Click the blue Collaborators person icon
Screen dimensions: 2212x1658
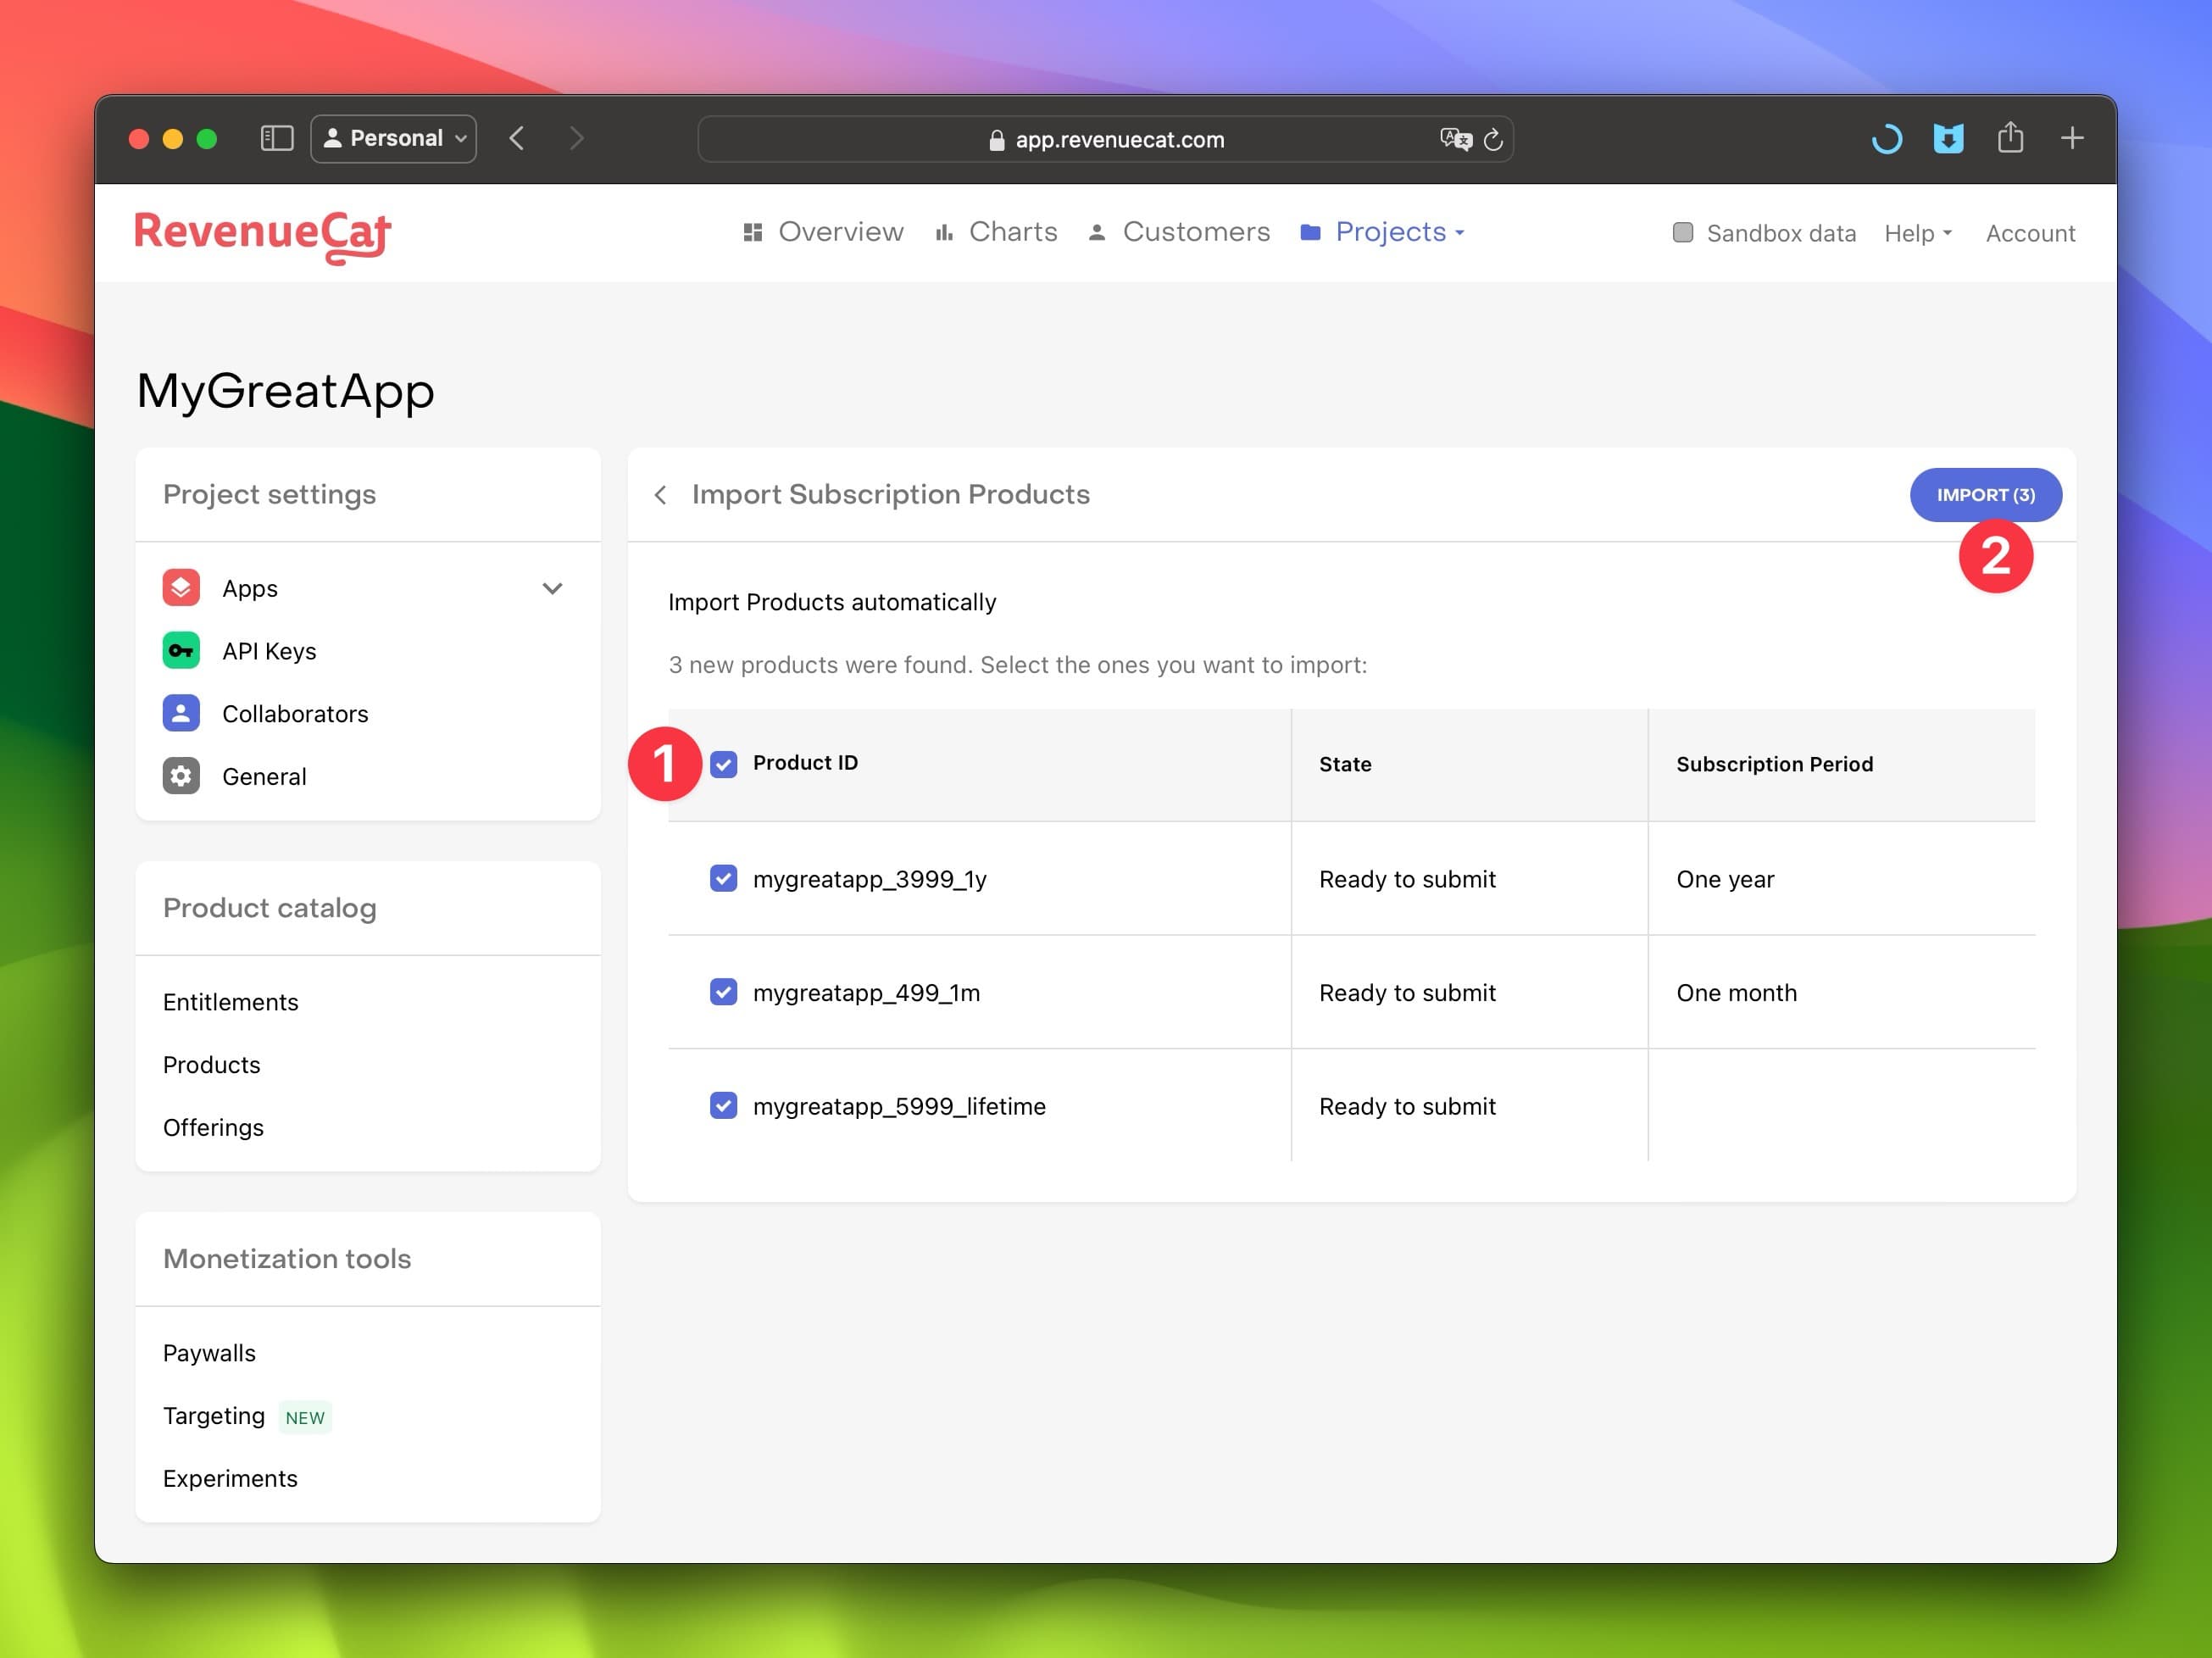coord(181,713)
